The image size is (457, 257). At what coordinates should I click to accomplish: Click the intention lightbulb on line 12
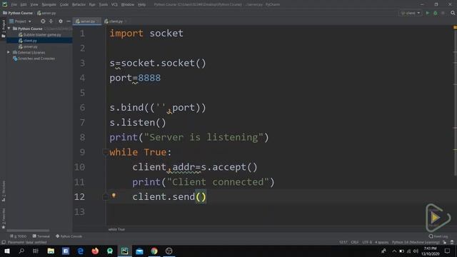coord(114,196)
